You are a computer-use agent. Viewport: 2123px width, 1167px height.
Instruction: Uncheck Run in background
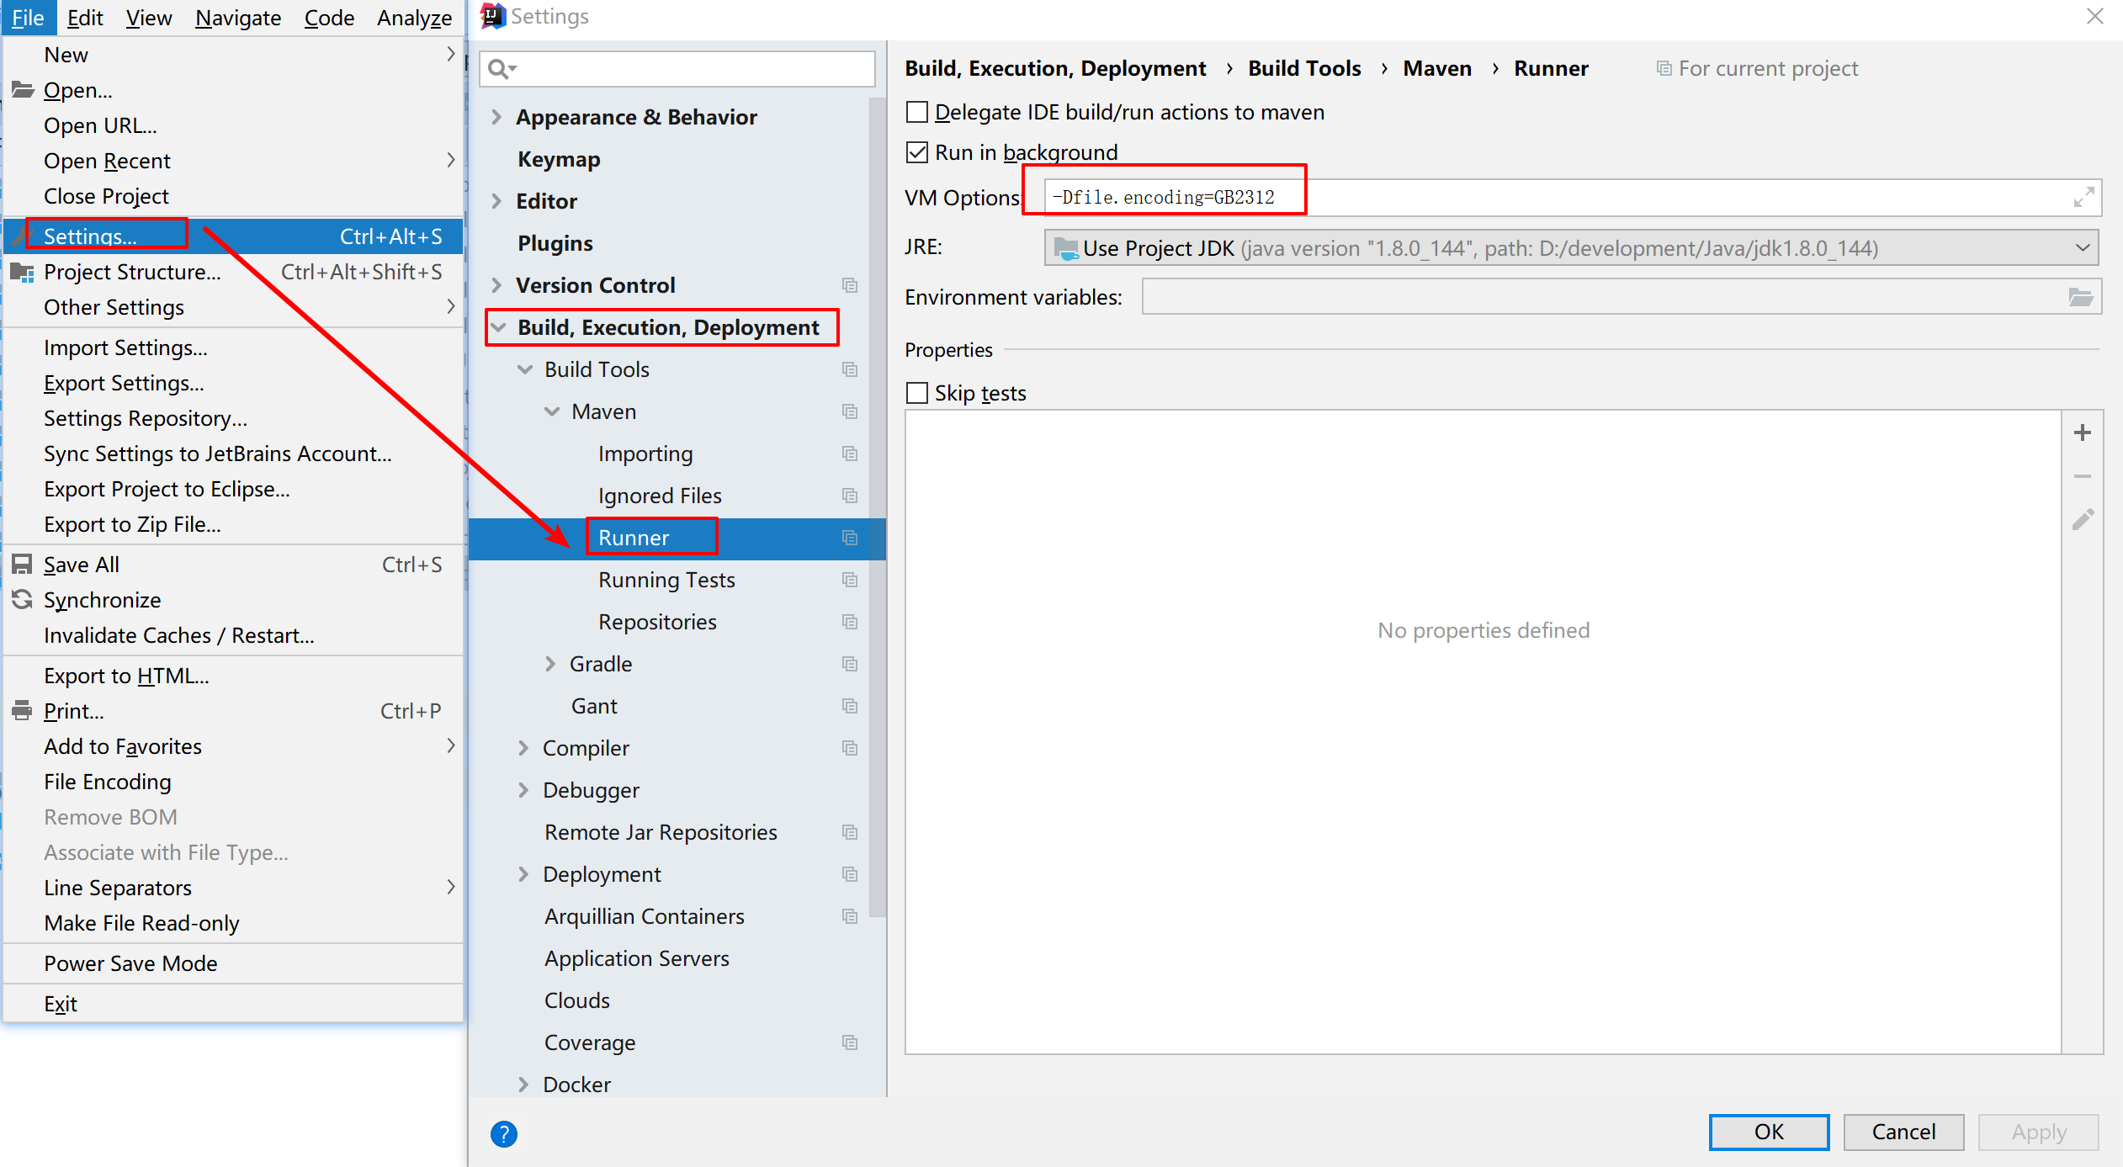[917, 152]
